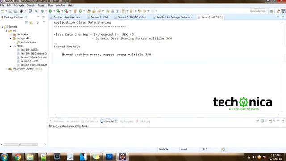286x161 pixels.
Task: Open the Navigate menu
Action: [x=19, y=5]
